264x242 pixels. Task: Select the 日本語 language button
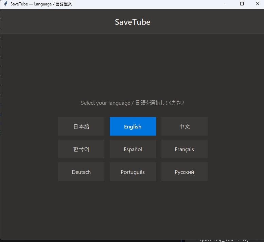81,126
